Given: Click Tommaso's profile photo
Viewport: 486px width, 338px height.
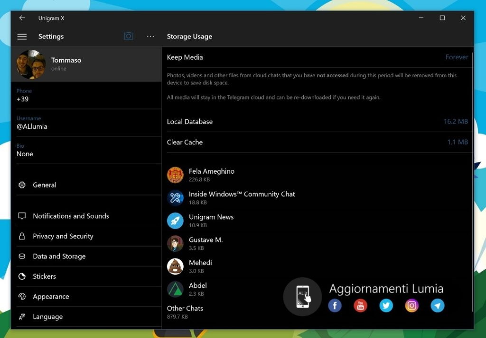Looking at the screenshot, I should click(x=31, y=64).
